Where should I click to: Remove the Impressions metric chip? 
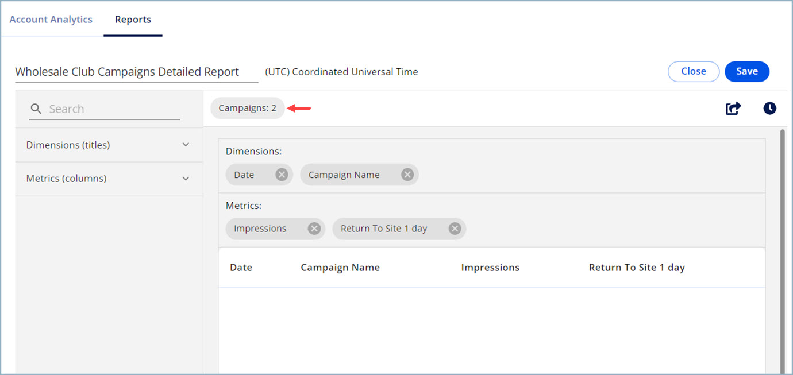point(314,229)
